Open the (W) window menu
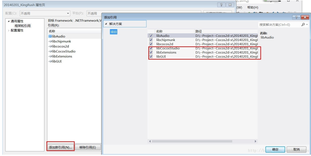Image resolution: width=311 pixels, height=156 pixels. click(x=239, y=8)
